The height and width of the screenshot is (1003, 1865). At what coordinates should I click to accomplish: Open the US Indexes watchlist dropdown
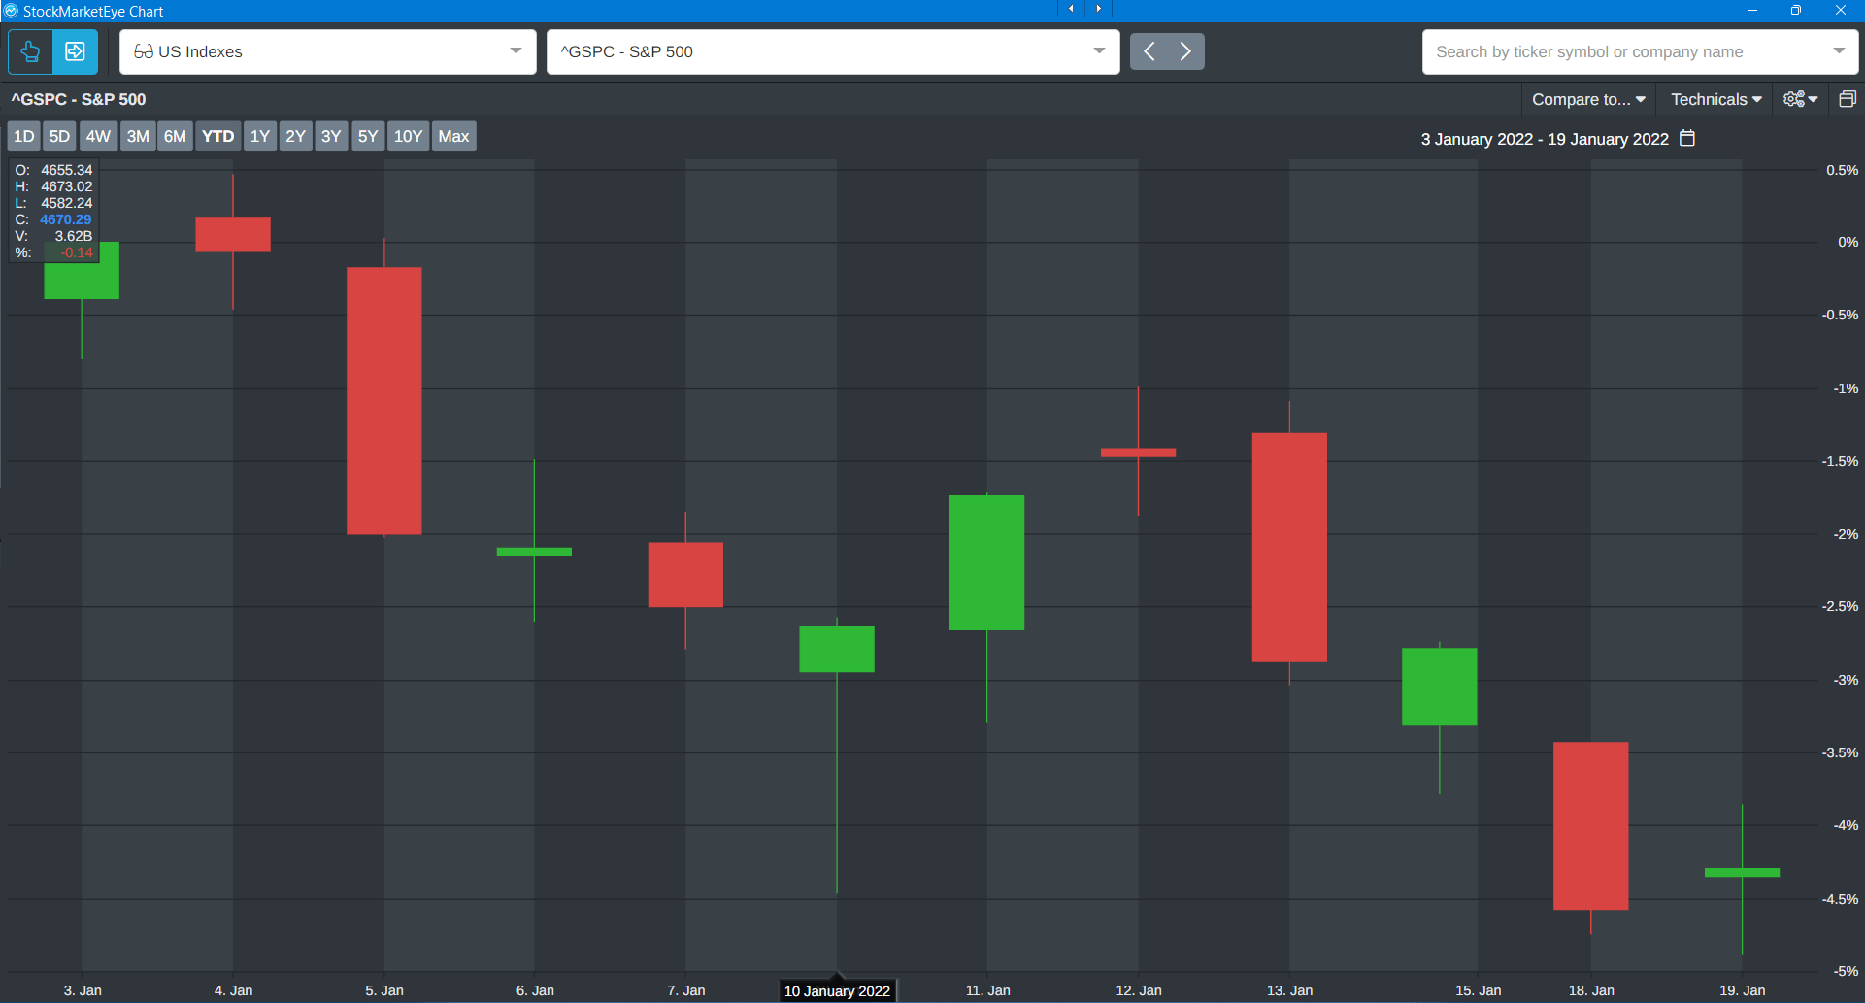tap(328, 51)
